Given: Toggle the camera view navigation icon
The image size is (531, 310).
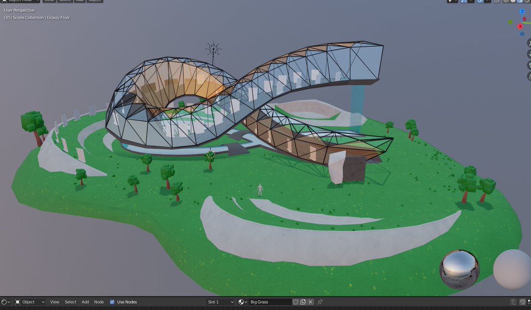Looking at the screenshot, I should coord(529,65).
